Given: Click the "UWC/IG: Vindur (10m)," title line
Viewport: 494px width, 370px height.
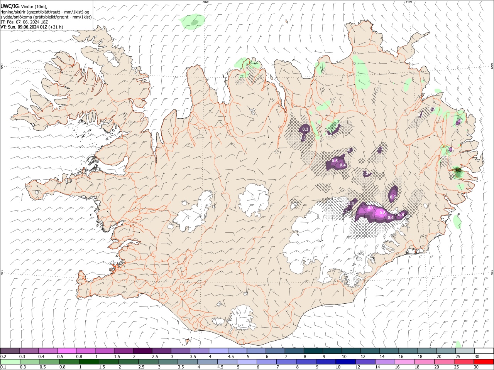Looking at the screenshot, I should [x=24, y=7].
